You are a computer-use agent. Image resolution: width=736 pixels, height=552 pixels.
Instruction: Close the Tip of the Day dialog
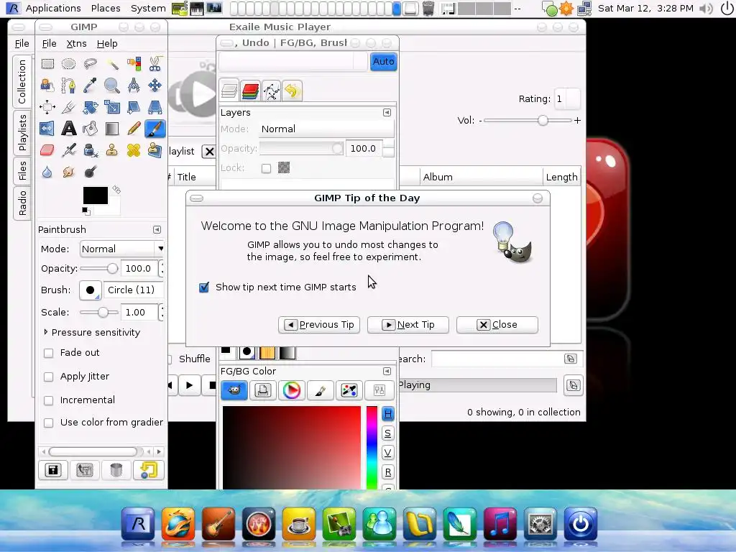pos(497,325)
